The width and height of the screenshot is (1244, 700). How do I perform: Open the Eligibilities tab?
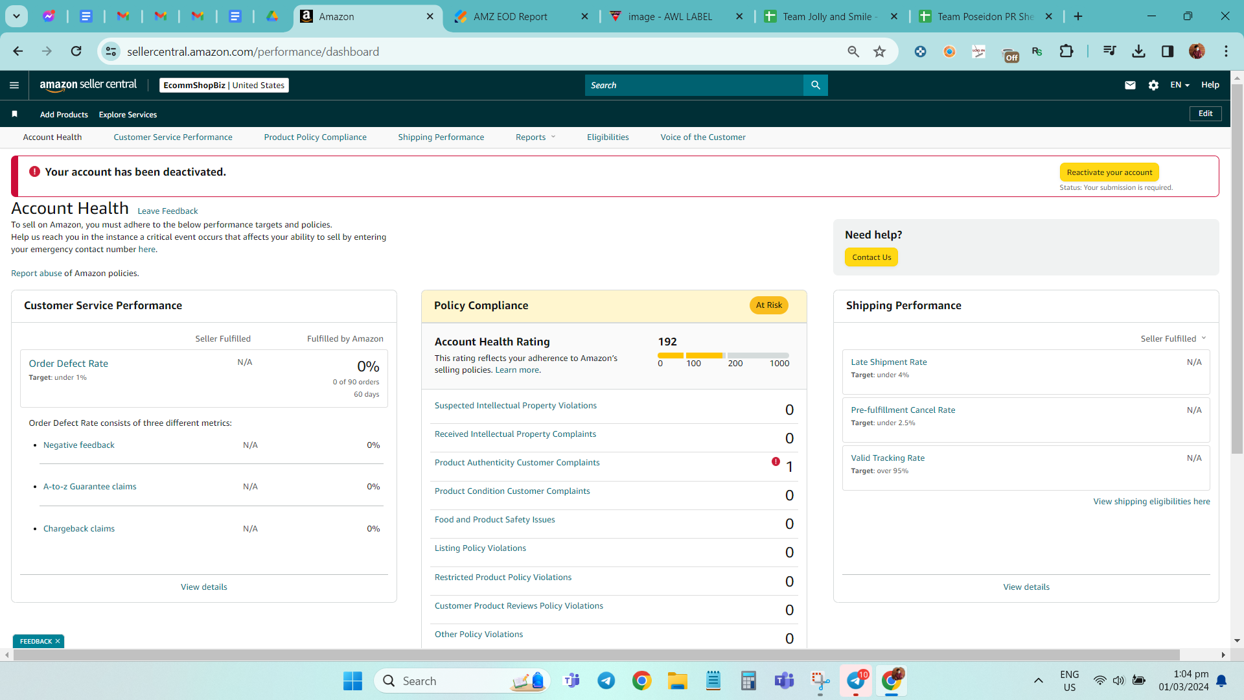(608, 137)
